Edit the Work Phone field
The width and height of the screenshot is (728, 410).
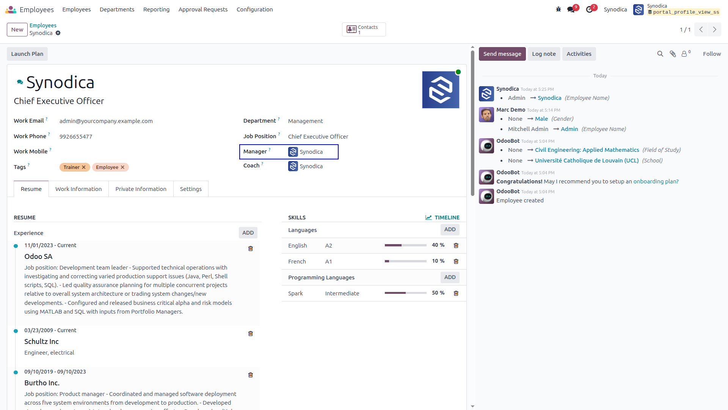point(144,137)
